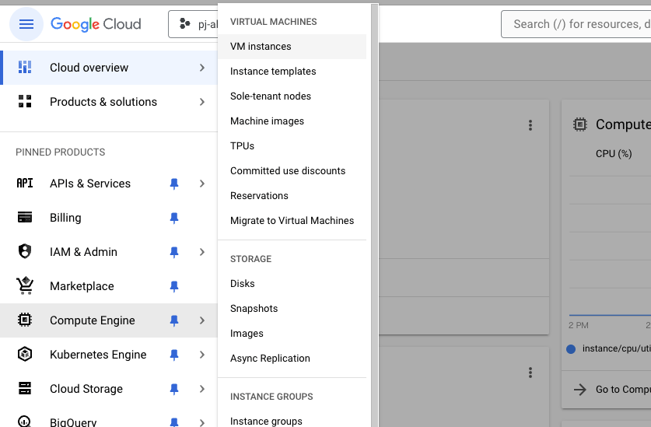Unpin Kubernetes Engine from pinned products
Image resolution: width=651 pixels, height=427 pixels.
pos(174,355)
